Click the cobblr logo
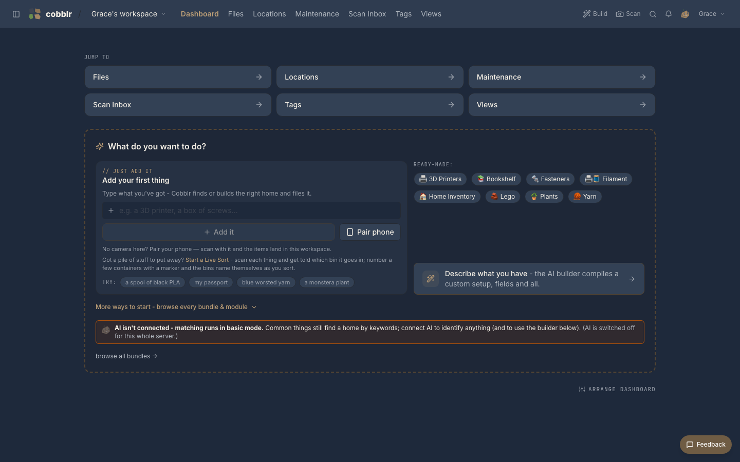 point(50,14)
